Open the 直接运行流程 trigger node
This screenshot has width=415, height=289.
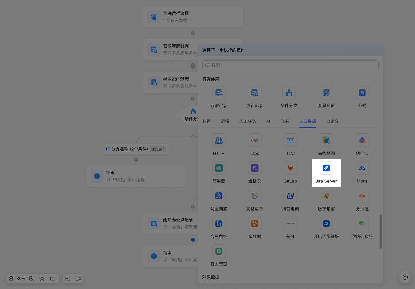click(193, 17)
